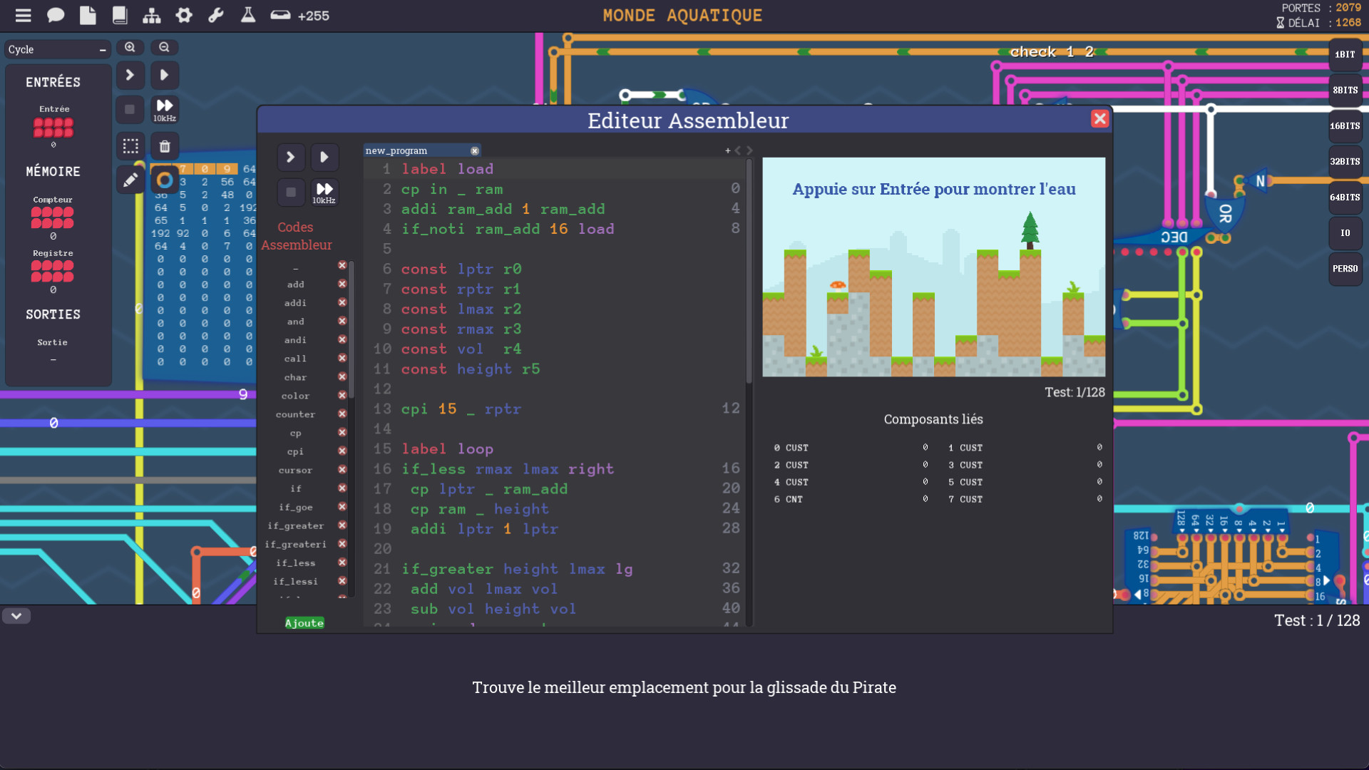The image size is (1369, 770).
Task: Click the water world level preview
Action: [933, 267]
